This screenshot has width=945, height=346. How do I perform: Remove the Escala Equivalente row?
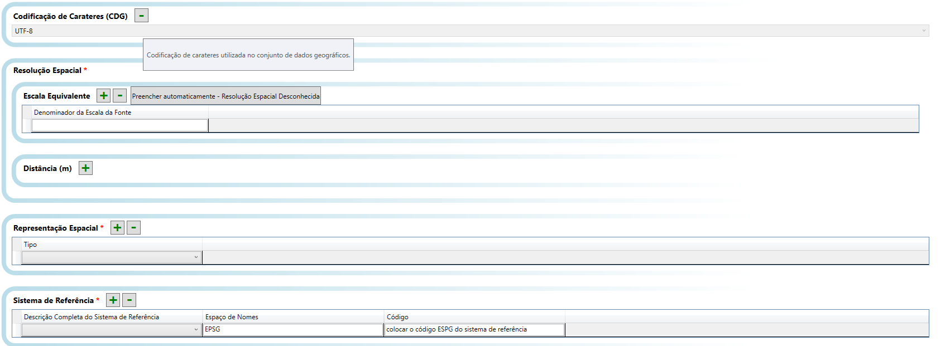[119, 96]
